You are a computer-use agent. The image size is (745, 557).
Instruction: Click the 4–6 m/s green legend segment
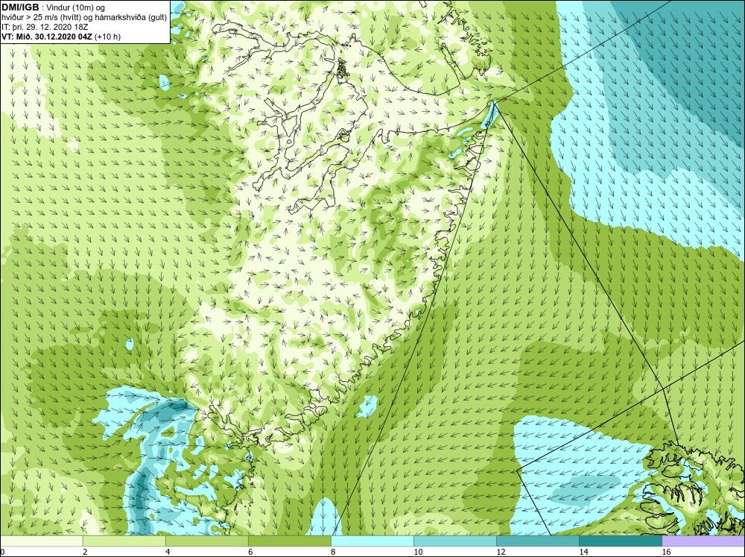point(207,541)
